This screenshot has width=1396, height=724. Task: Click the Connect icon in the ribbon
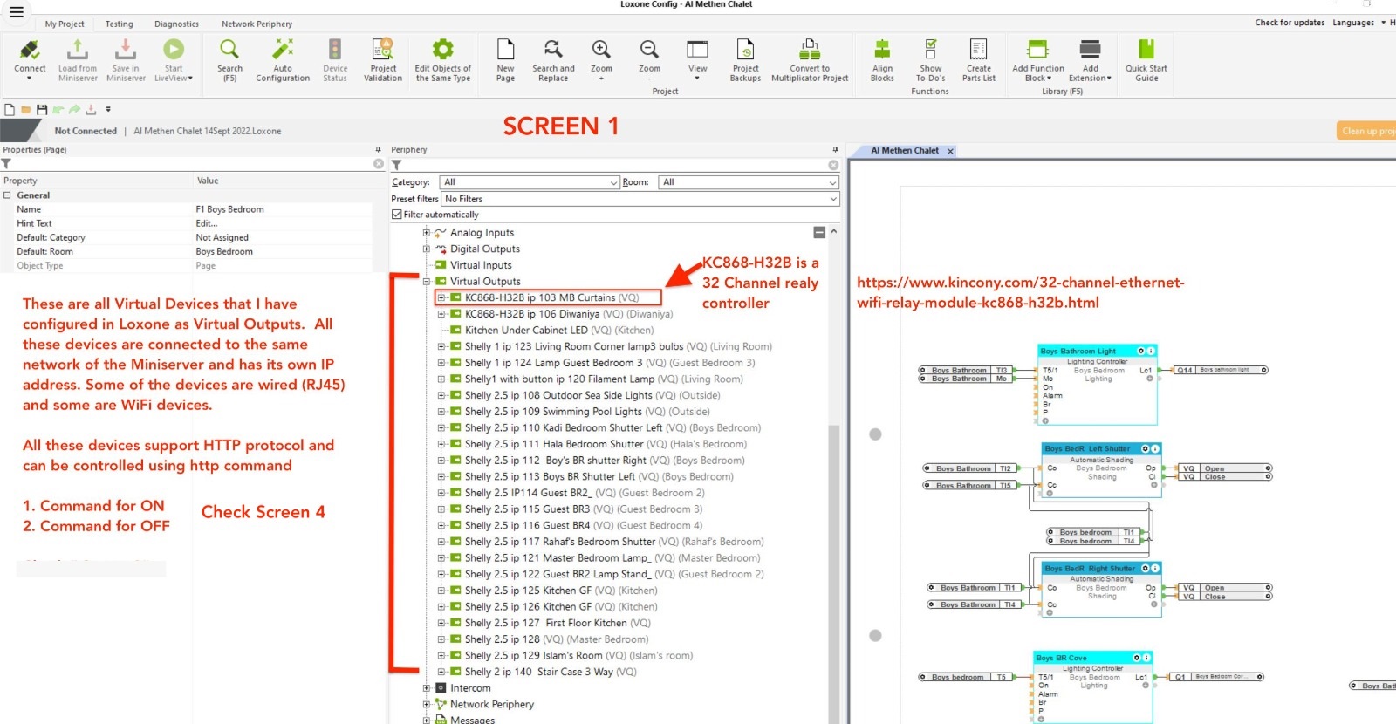pyautogui.click(x=30, y=51)
